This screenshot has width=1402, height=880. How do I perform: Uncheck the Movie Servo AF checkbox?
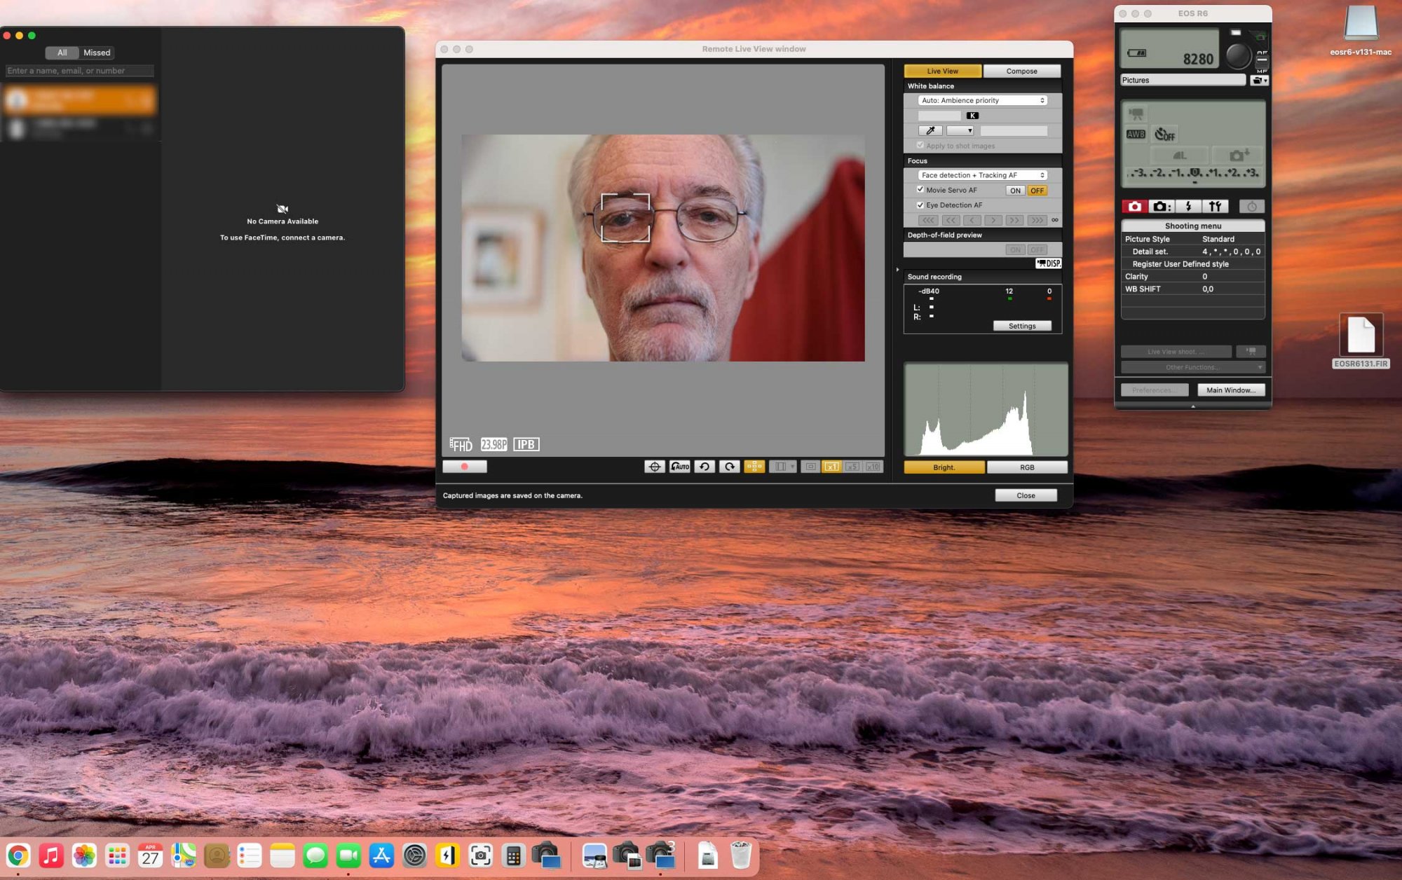[920, 190]
